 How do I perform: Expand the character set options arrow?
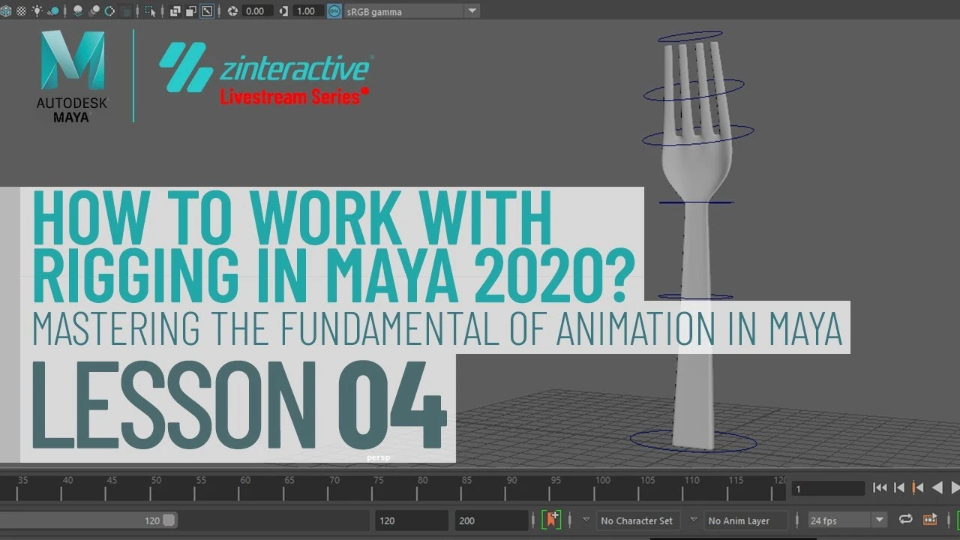pyautogui.click(x=586, y=519)
